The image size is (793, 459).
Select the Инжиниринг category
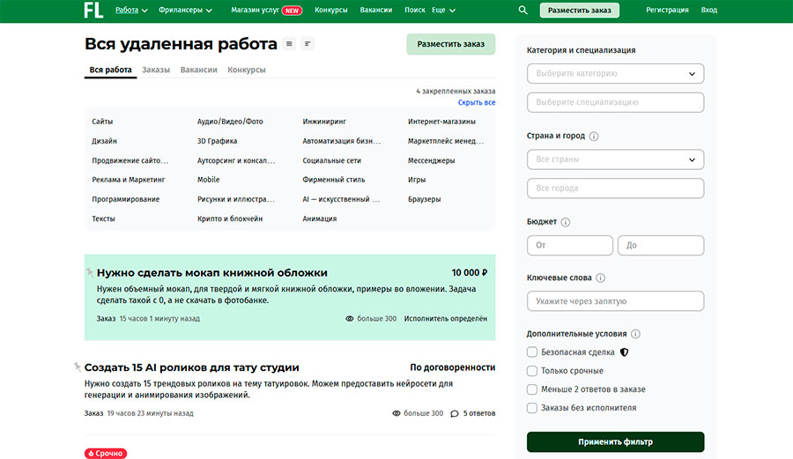324,122
